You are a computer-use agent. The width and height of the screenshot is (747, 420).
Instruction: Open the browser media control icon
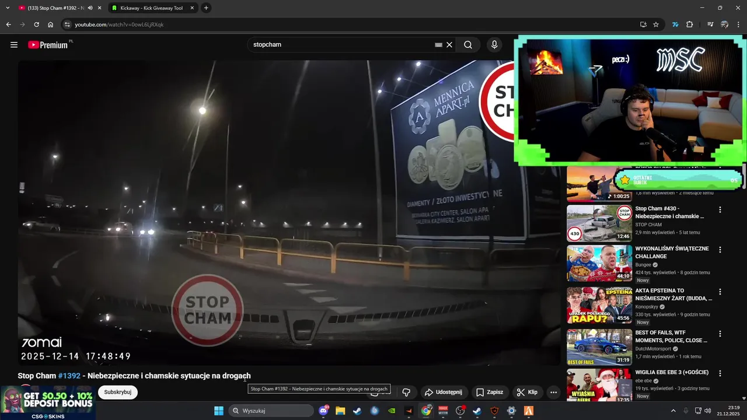tap(710, 24)
